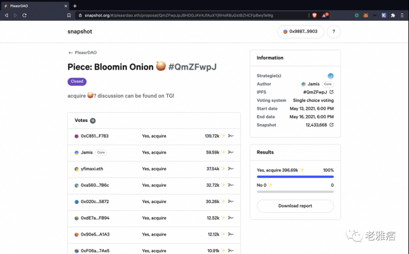409x254 pixels.
Task: Close the PleasrDAO tab
Action: (66, 6)
